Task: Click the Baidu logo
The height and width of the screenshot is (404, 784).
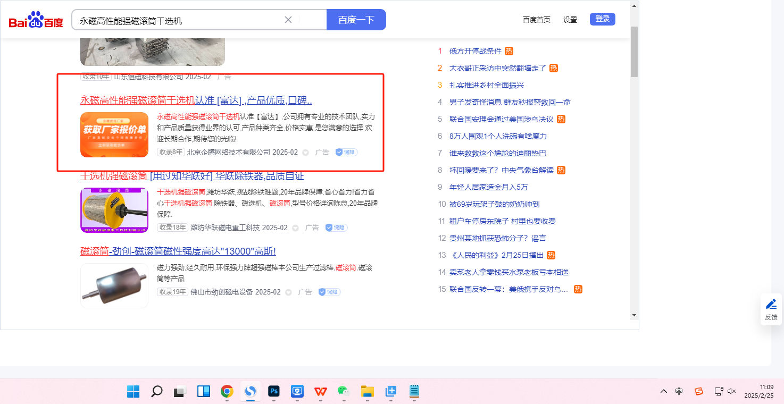Action: 36,20
